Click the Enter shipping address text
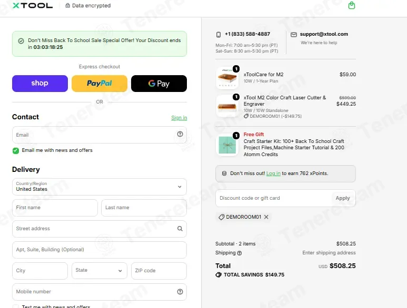The height and width of the screenshot is (308, 407). (329, 253)
